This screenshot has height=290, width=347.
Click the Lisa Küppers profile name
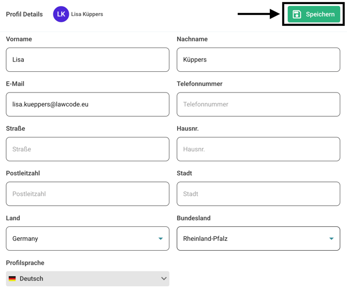pyautogui.click(x=87, y=14)
